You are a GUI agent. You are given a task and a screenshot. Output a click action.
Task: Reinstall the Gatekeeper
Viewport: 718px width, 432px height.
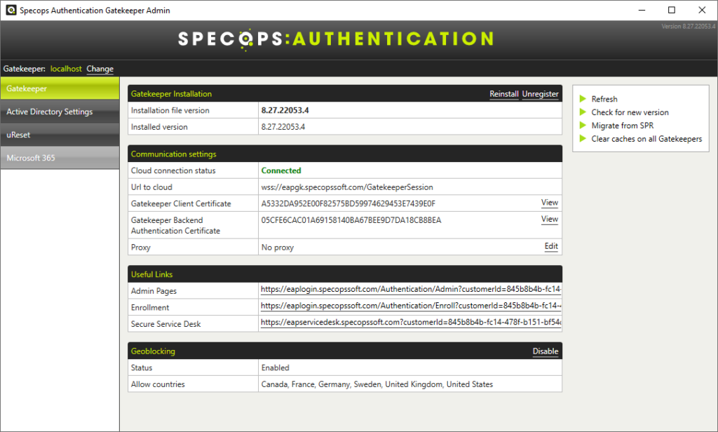pyautogui.click(x=503, y=94)
